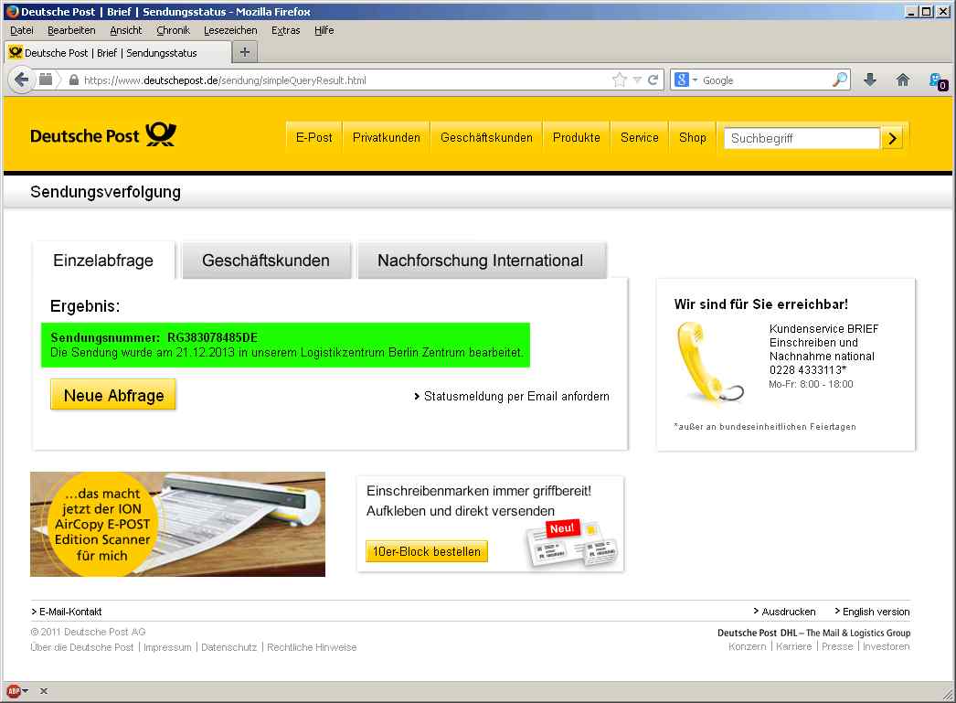The image size is (956, 703).
Task: Submit the site search with the arrow button
Action: [x=894, y=138]
